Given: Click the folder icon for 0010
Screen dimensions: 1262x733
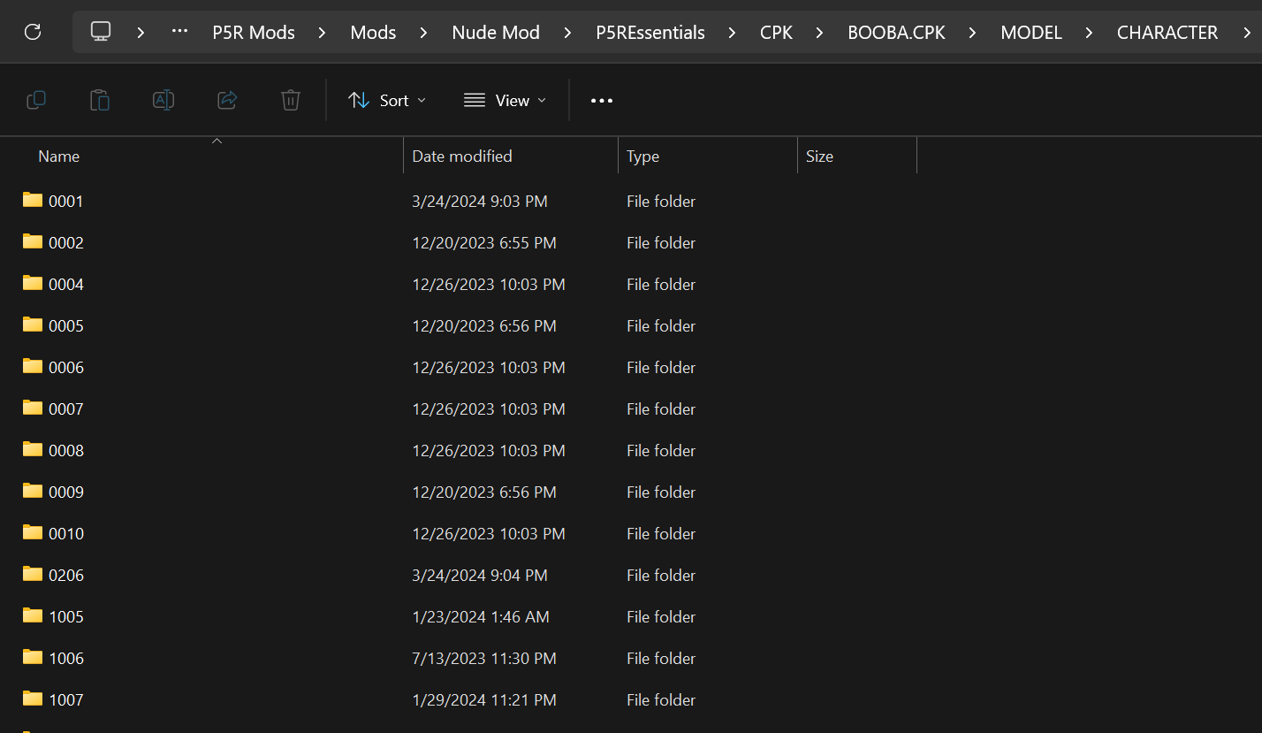Looking at the screenshot, I should [x=33, y=532].
